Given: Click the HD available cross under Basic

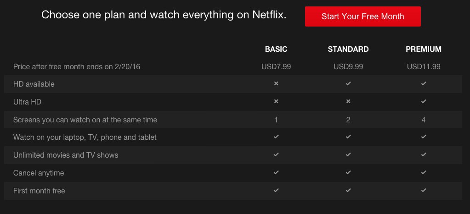Looking at the screenshot, I should coord(276,84).
